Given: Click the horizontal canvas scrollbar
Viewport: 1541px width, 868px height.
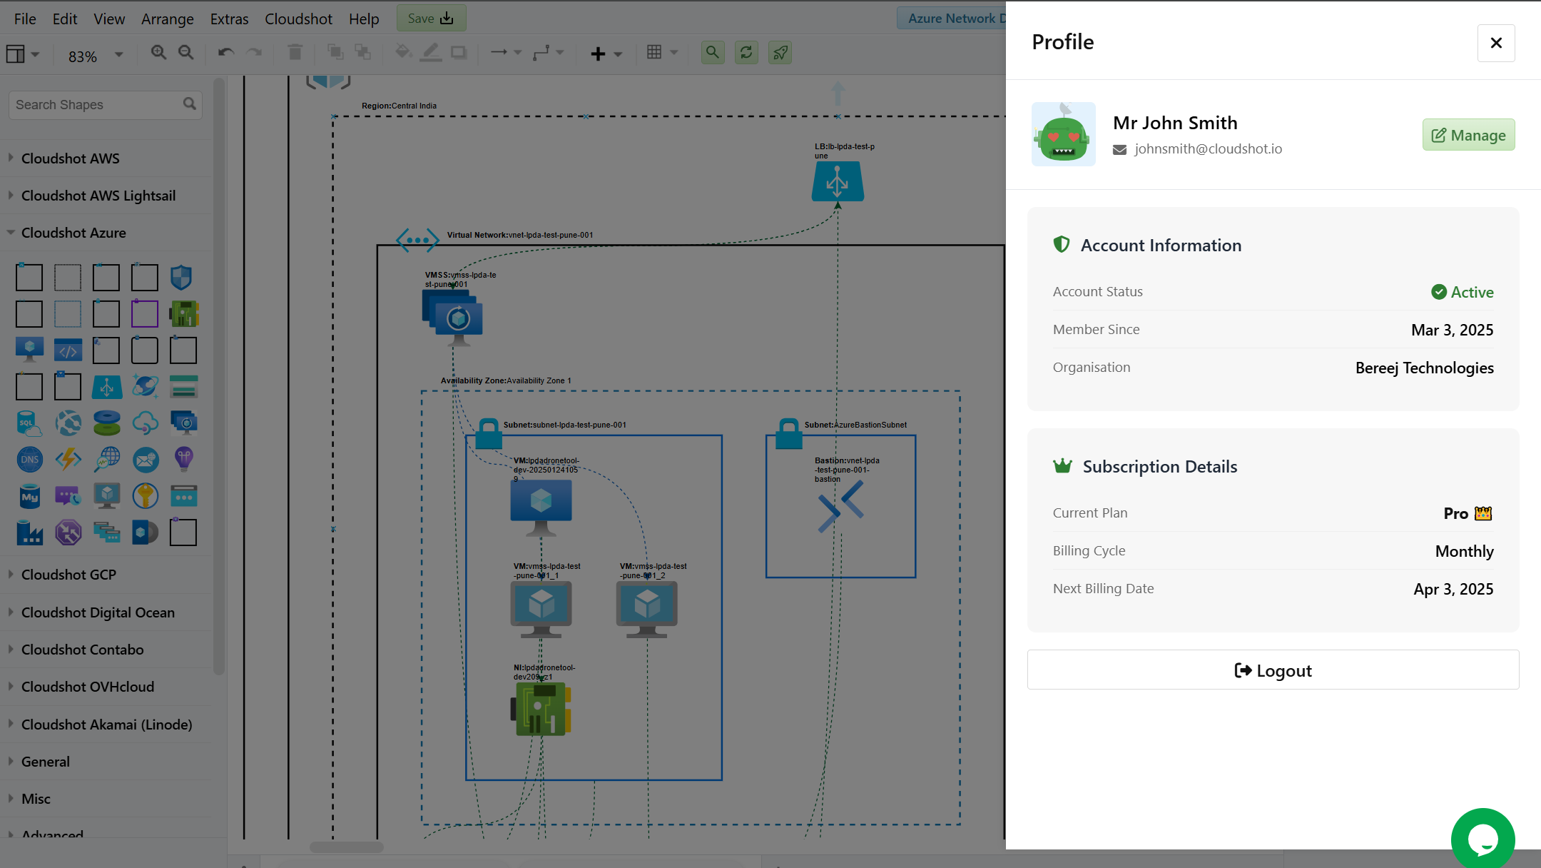Looking at the screenshot, I should tap(346, 847).
